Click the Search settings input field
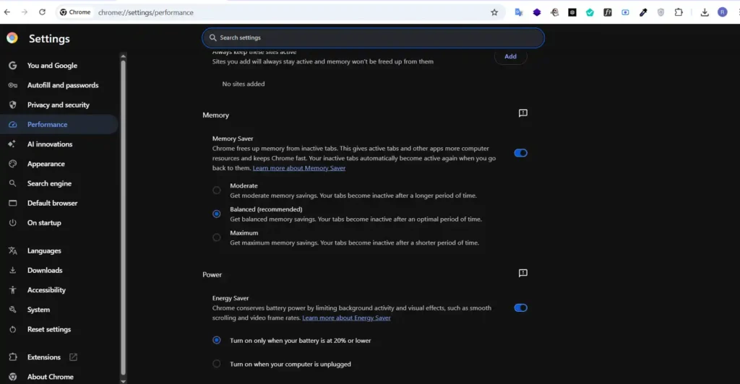The image size is (740, 384). tap(373, 38)
